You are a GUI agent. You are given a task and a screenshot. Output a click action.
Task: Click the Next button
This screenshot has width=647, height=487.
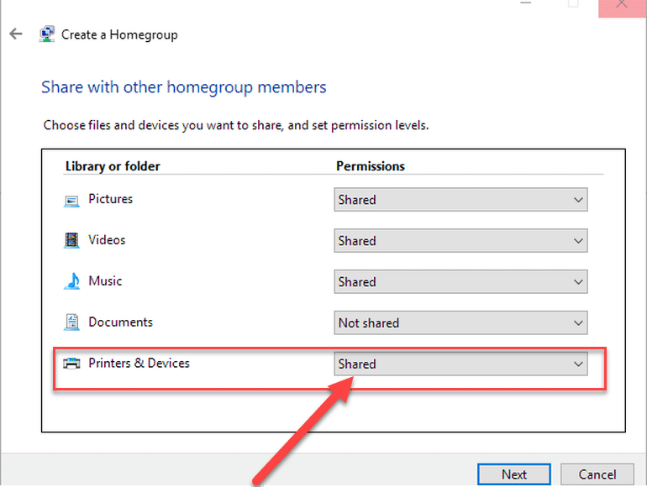point(514,474)
